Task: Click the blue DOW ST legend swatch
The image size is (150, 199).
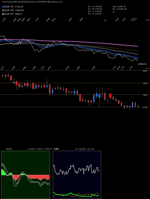Action: point(3,7)
